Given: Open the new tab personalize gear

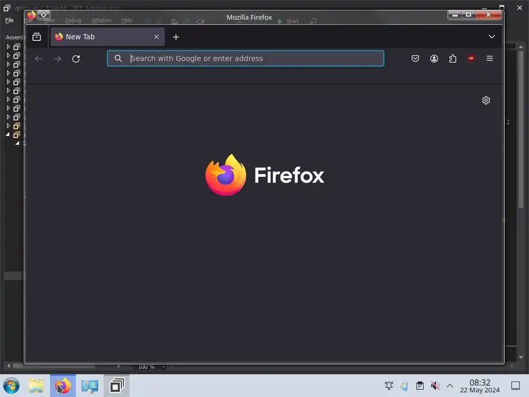Looking at the screenshot, I should click(486, 100).
